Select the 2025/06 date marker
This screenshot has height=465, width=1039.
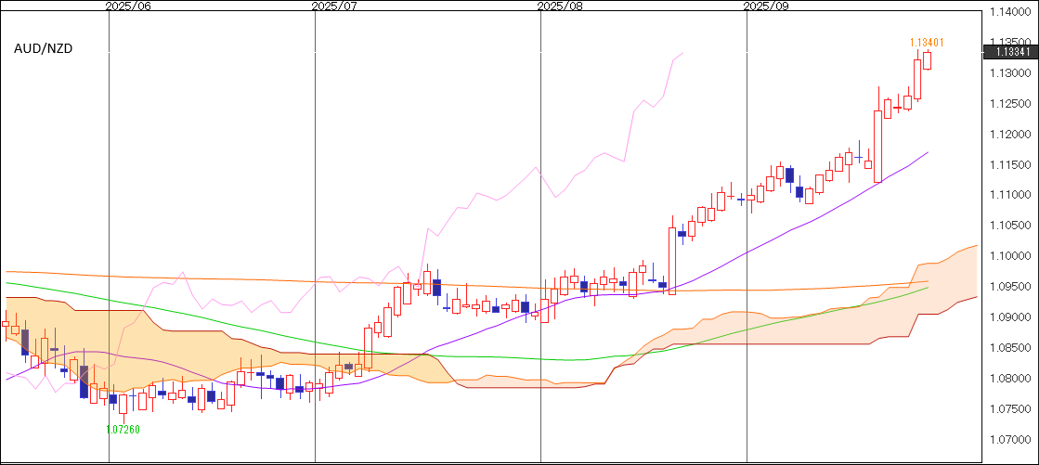(x=128, y=6)
